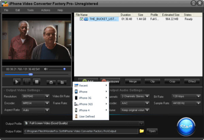Sort by the Duration column header
Viewport: 204px width, 140px height.
126,15
